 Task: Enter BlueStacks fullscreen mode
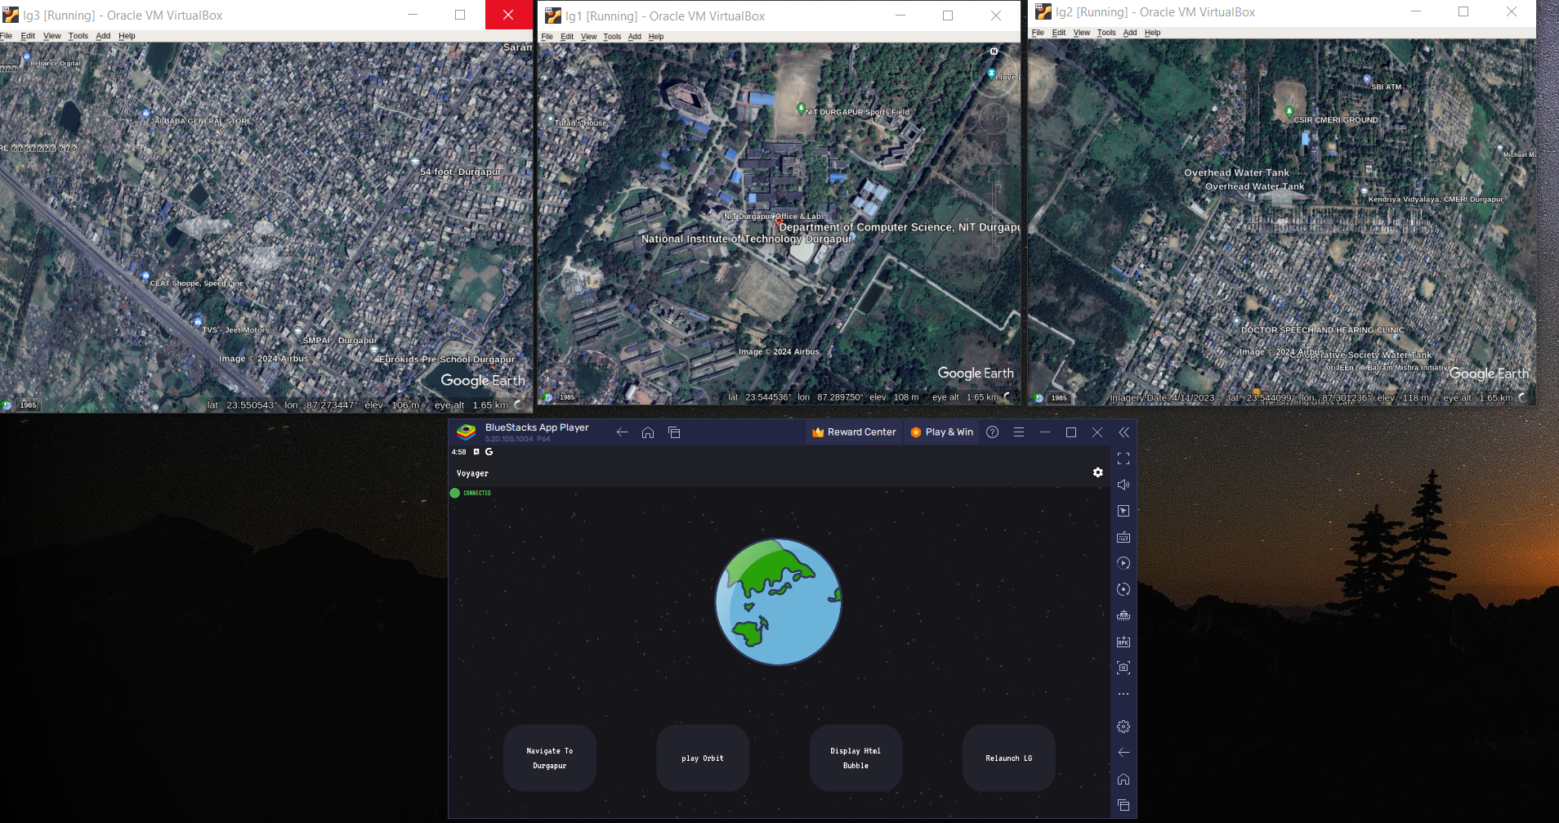click(x=1123, y=458)
